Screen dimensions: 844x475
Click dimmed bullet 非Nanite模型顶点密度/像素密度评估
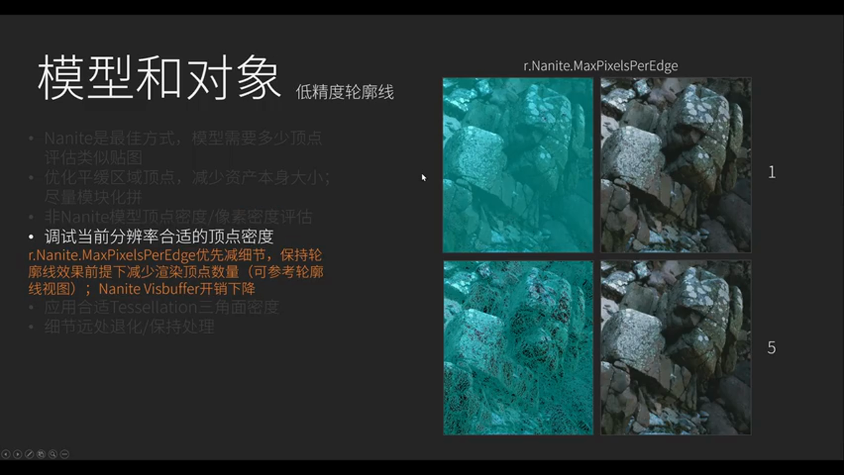[x=178, y=216]
